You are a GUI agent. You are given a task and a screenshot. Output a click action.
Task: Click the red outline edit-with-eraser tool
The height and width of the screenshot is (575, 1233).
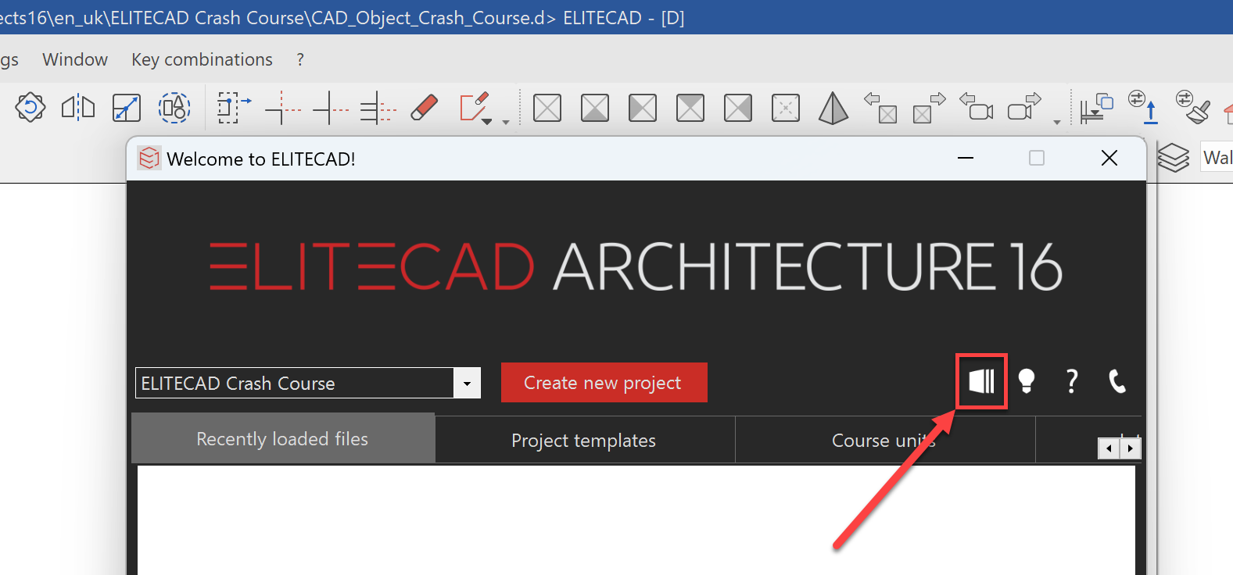[474, 106]
